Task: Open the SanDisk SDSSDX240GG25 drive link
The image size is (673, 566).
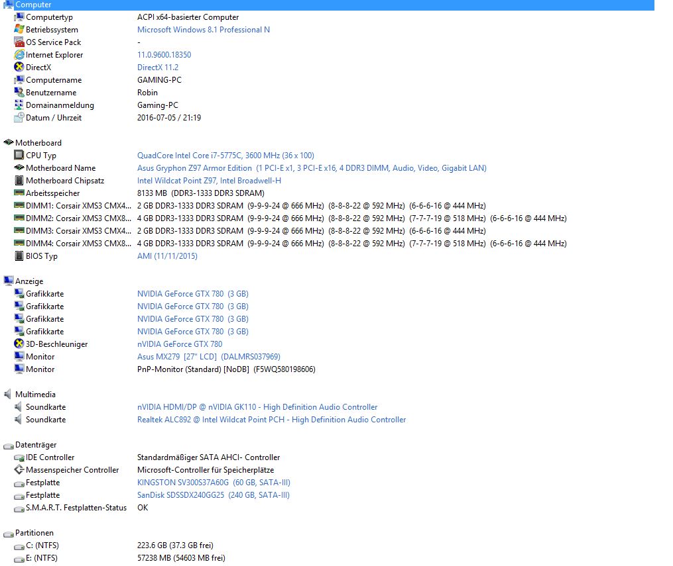Action: click(214, 495)
